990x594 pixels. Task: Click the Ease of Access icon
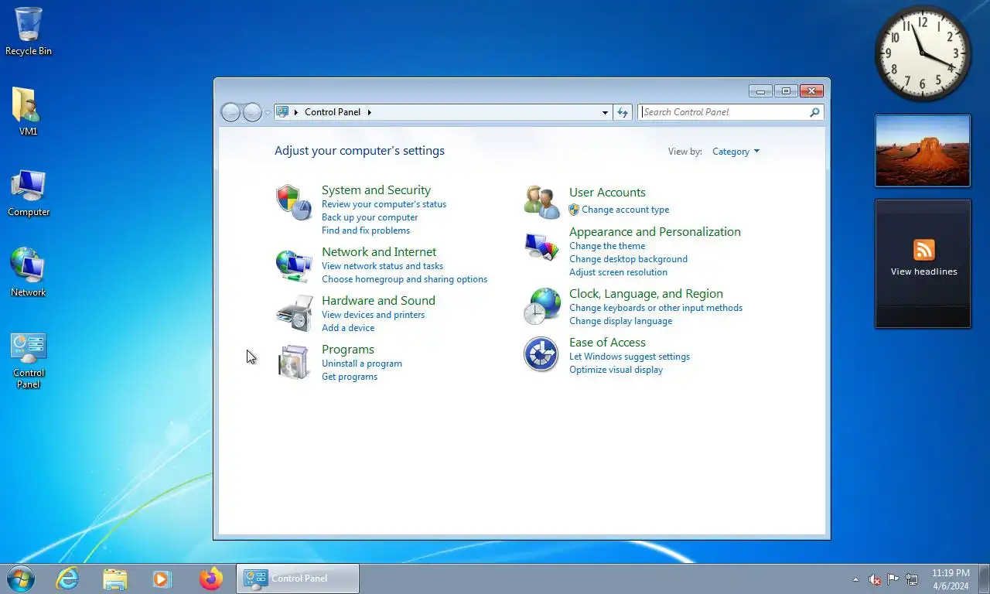coord(541,355)
